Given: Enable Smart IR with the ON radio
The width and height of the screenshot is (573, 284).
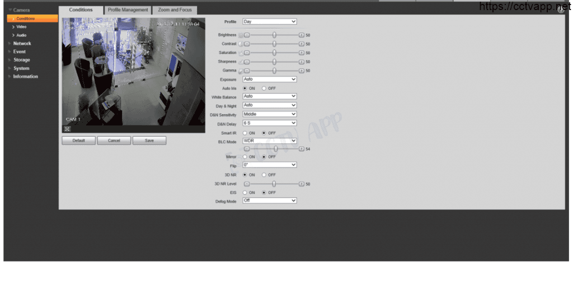Looking at the screenshot, I should pyautogui.click(x=245, y=133).
